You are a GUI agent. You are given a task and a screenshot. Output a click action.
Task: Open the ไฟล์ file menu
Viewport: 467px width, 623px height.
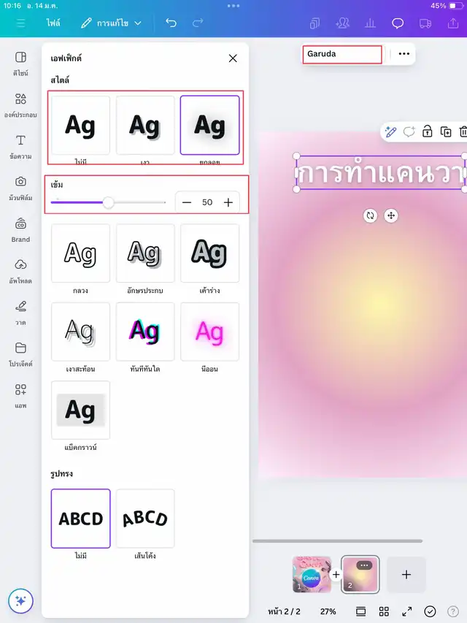tap(54, 23)
